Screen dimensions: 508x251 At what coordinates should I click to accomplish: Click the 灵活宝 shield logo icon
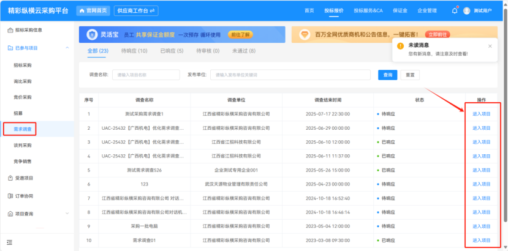93,35
